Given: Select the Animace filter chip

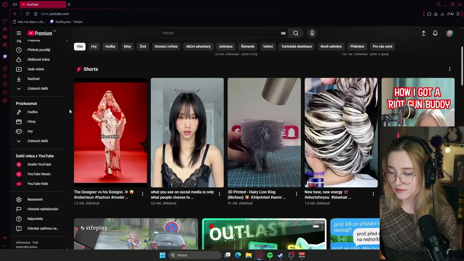Looking at the screenshot, I should (x=226, y=46).
